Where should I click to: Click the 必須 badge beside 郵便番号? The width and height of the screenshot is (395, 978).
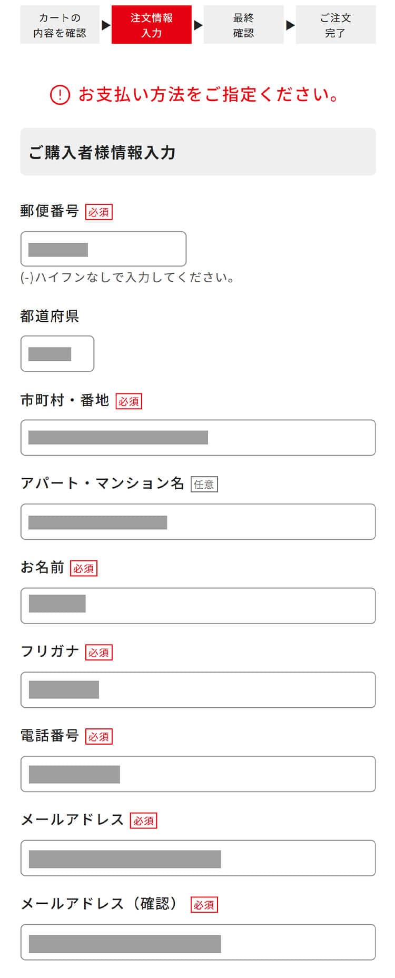[99, 212]
